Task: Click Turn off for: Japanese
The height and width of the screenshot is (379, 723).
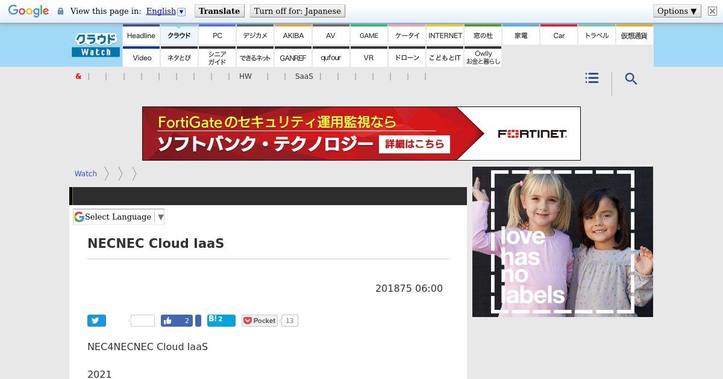Action: 298,11
